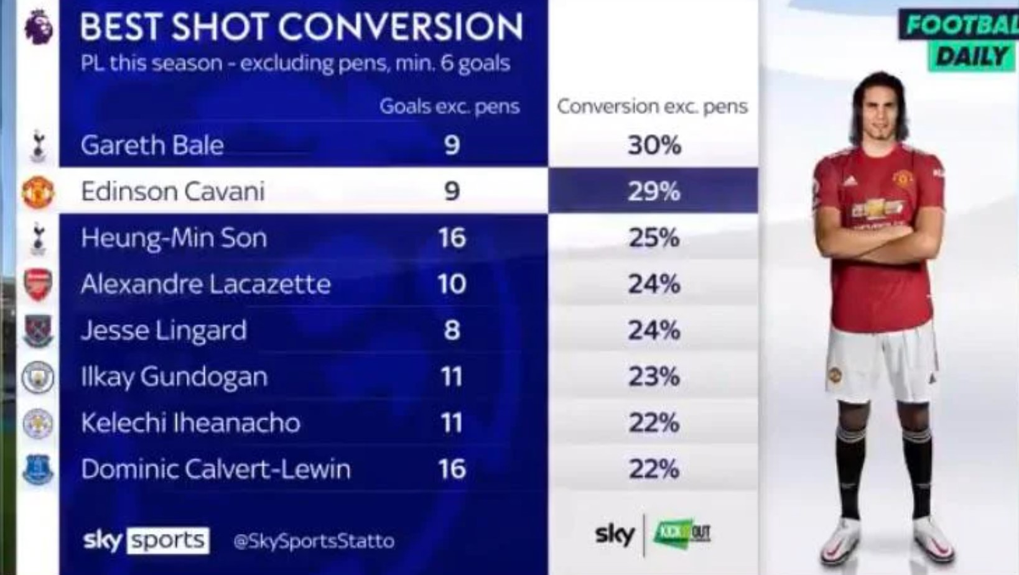Click the Manchester City crest beside Gundogan
The image size is (1019, 575).
pyautogui.click(x=38, y=377)
